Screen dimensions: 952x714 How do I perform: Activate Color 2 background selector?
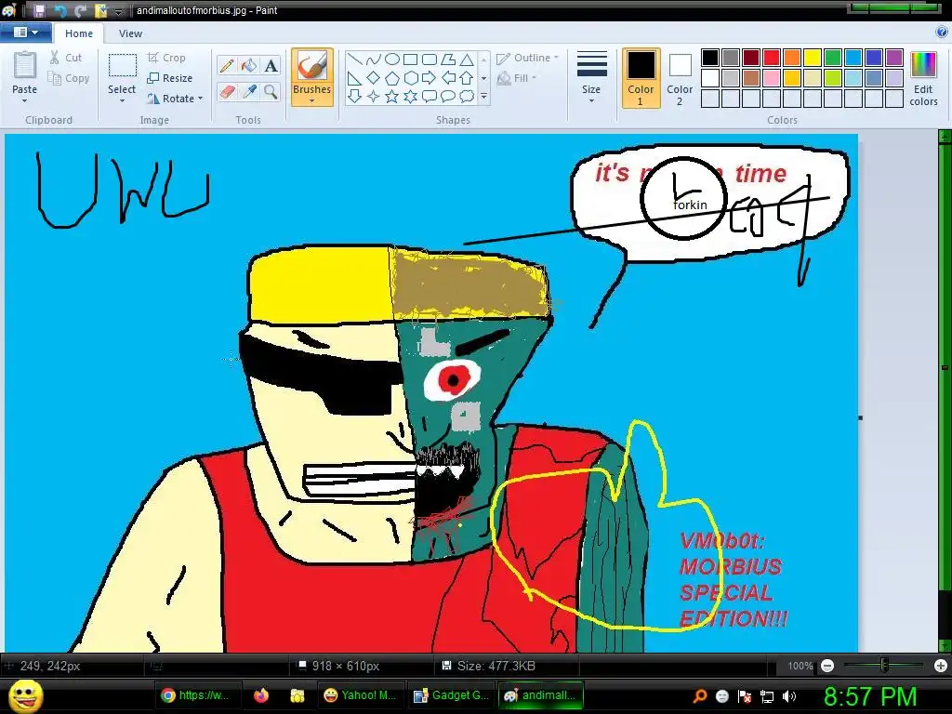pyautogui.click(x=680, y=78)
